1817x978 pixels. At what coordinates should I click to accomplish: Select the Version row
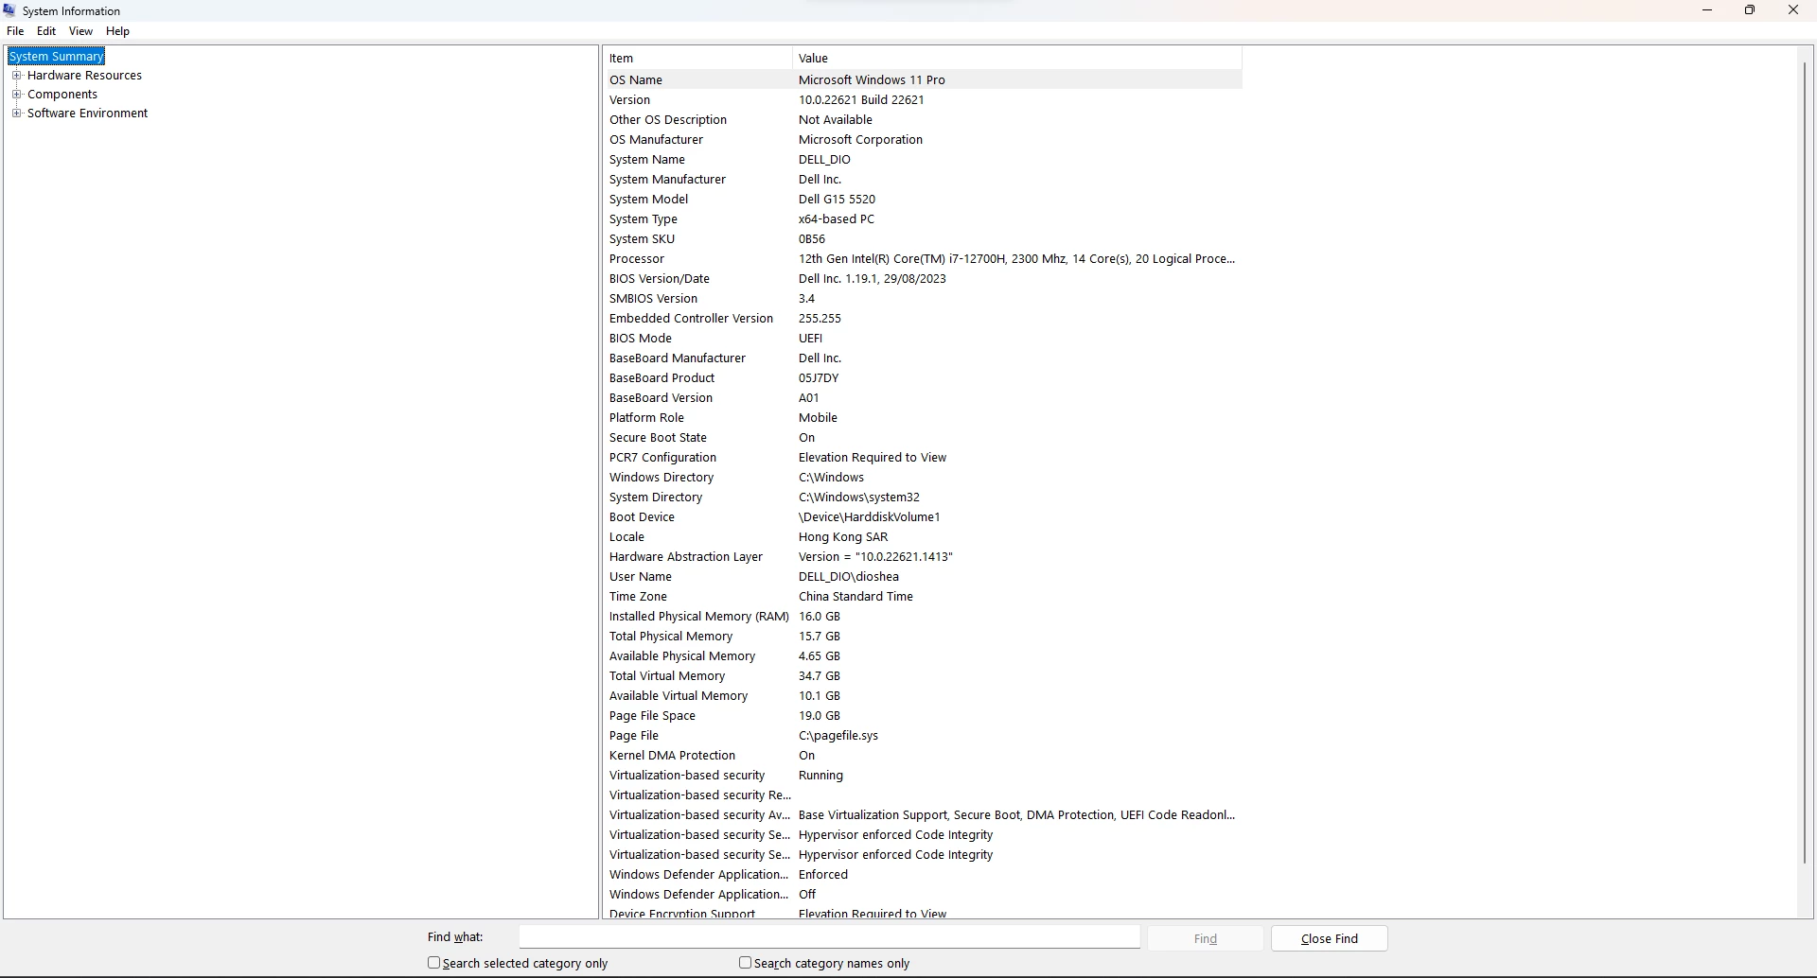coord(924,100)
